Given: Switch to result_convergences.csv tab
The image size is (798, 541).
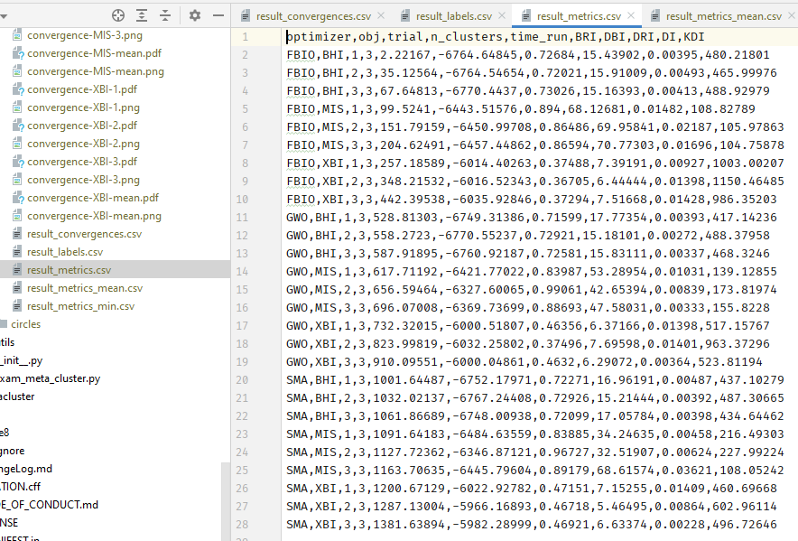Looking at the screenshot, I should pyautogui.click(x=313, y=16).
